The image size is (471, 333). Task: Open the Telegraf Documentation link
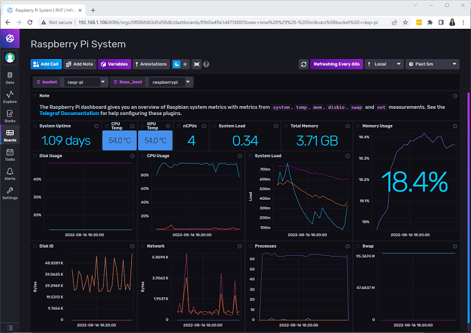coord(69,114)
